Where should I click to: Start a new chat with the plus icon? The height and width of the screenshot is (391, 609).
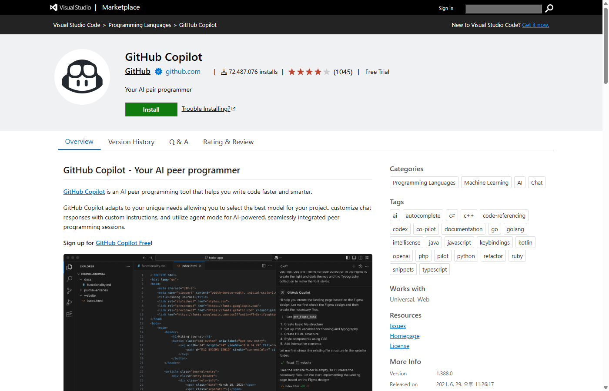tap(354, 265)
